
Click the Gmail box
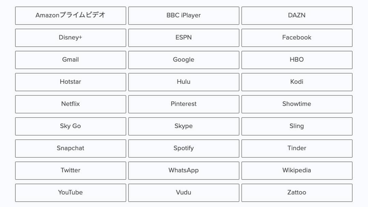click(x=71, y=60)
